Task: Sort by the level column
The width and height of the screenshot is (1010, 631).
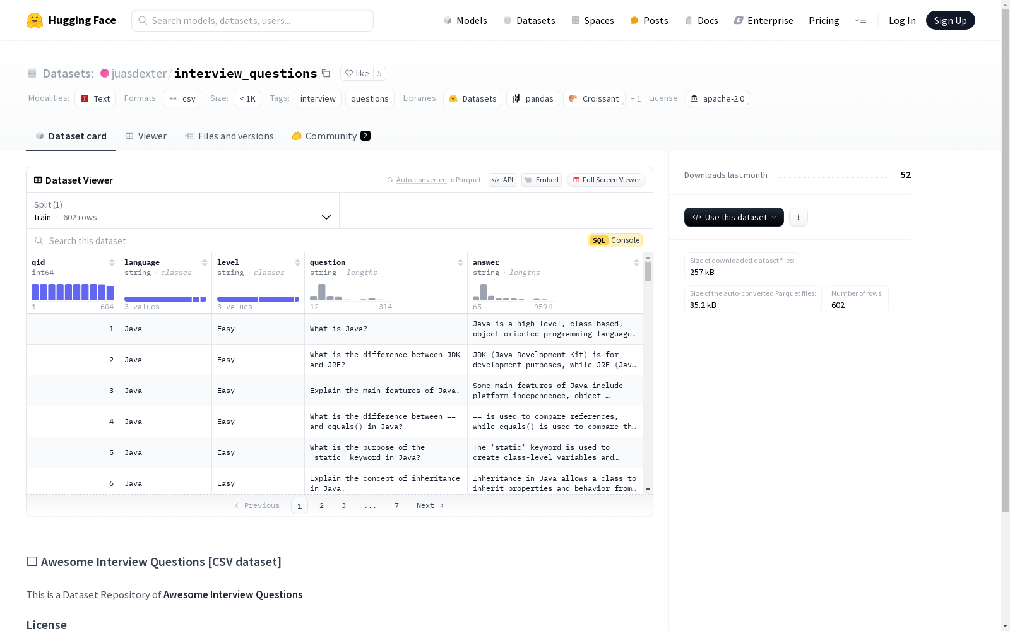Action: click(x=297, y=262)
